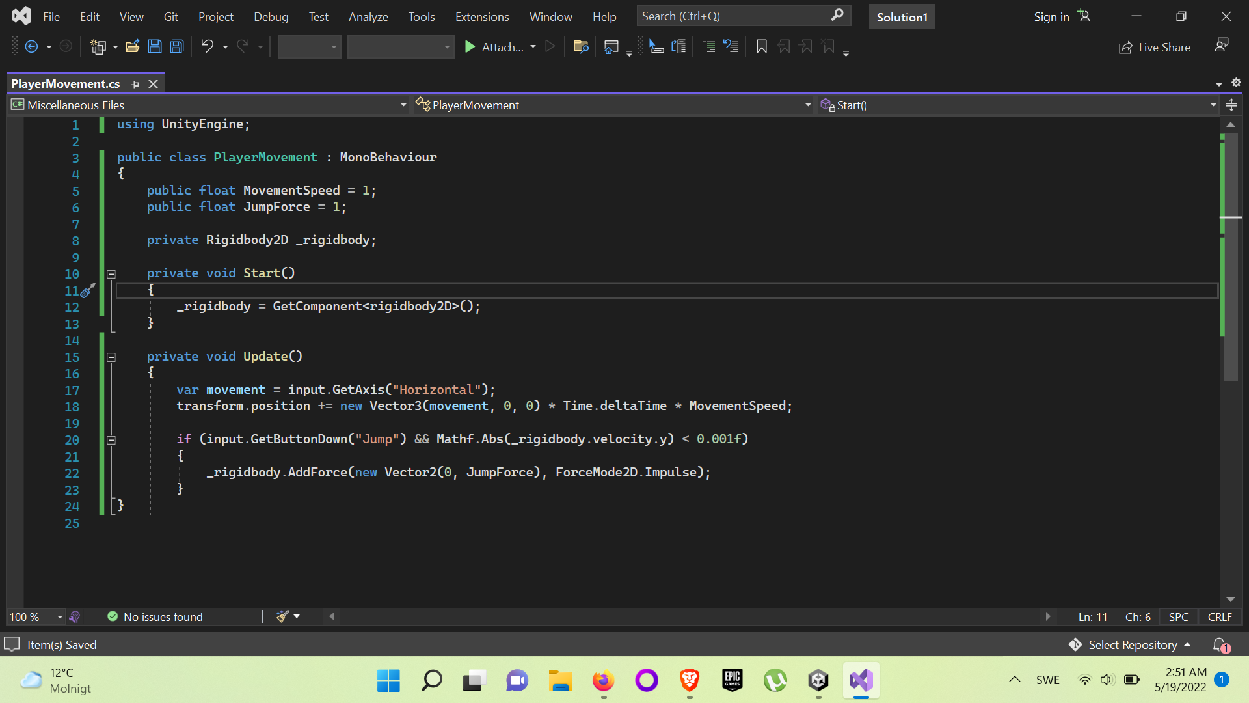Toggle the bookmark icon in toolbar

pos(761,47)
